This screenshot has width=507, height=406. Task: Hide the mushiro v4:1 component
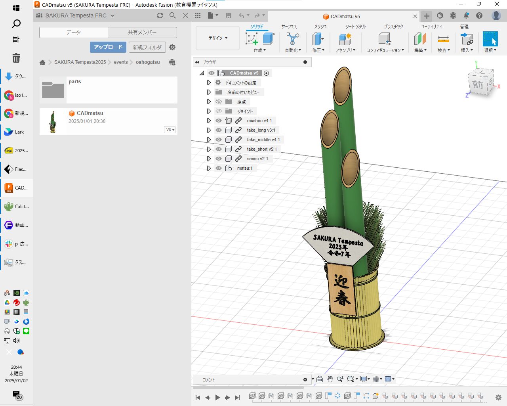click(x=219, y=121)
